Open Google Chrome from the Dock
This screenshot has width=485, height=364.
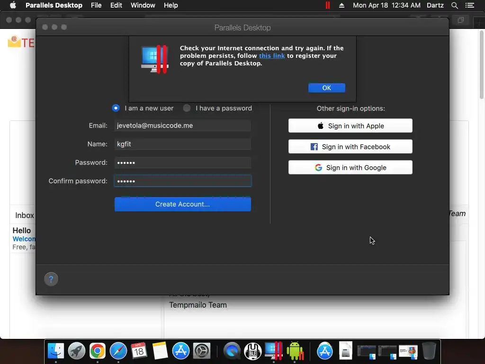[98, 351]
